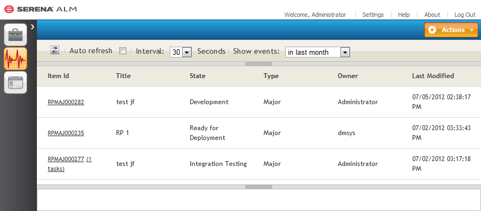Open the (1 tasks) link
481x211 pixels.
coord(69,164)
